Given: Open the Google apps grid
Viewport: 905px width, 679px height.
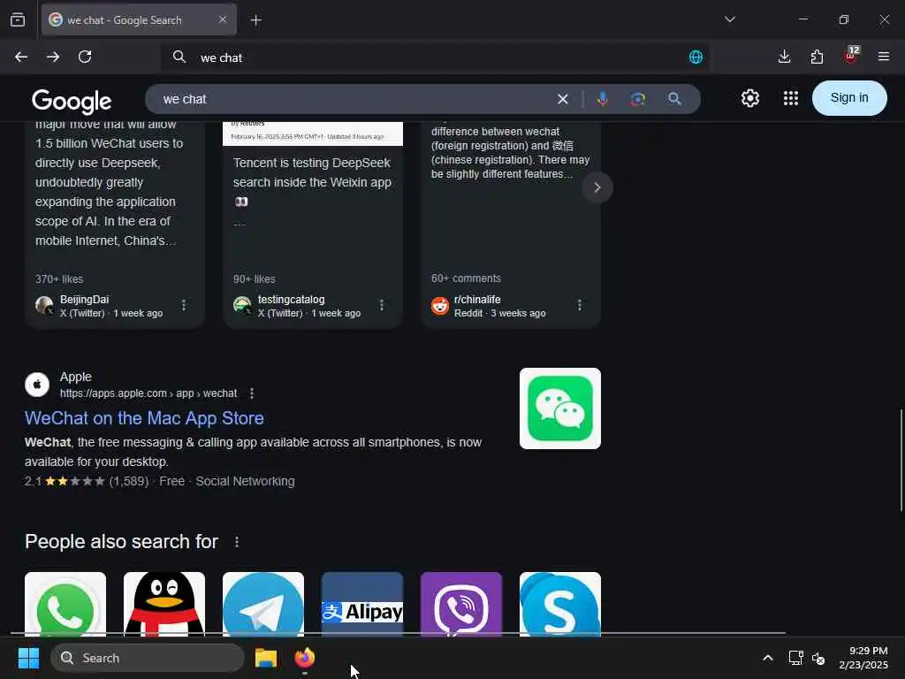Looking at the screenshot, I should 791,98.
